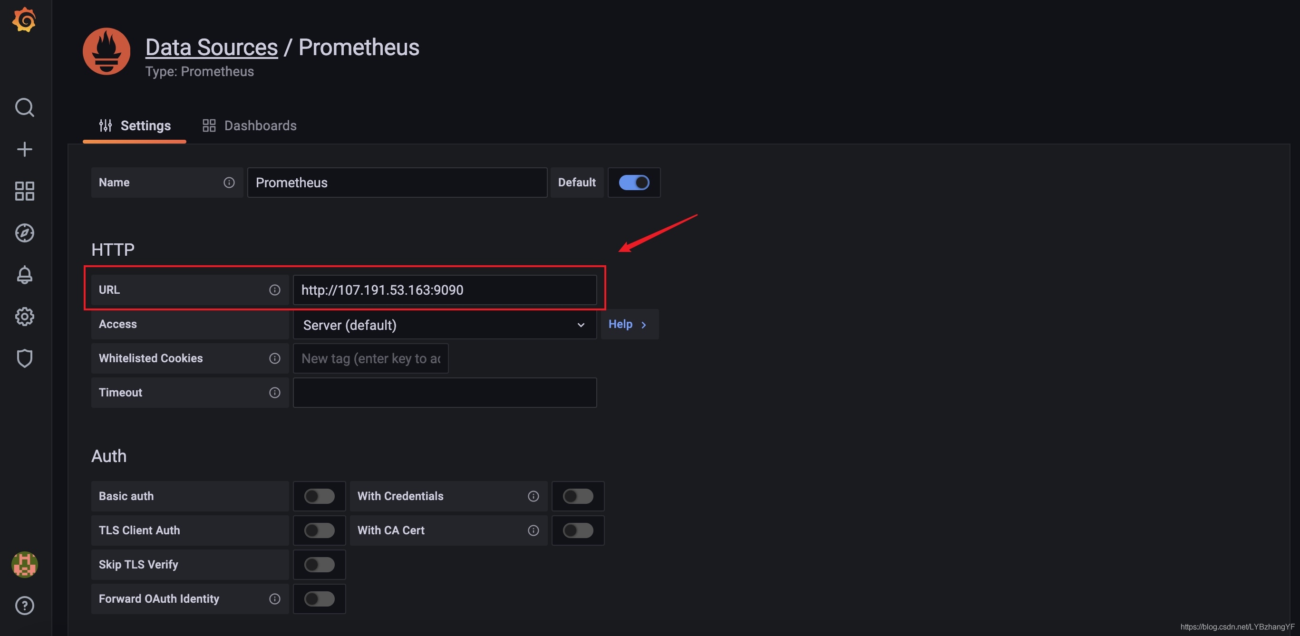
Task: Open the Alerting bell icon
Action: [x=25, y=275]
